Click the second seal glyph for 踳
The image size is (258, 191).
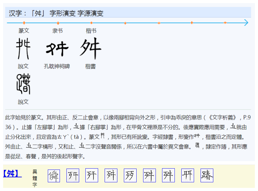click(23, 84)
